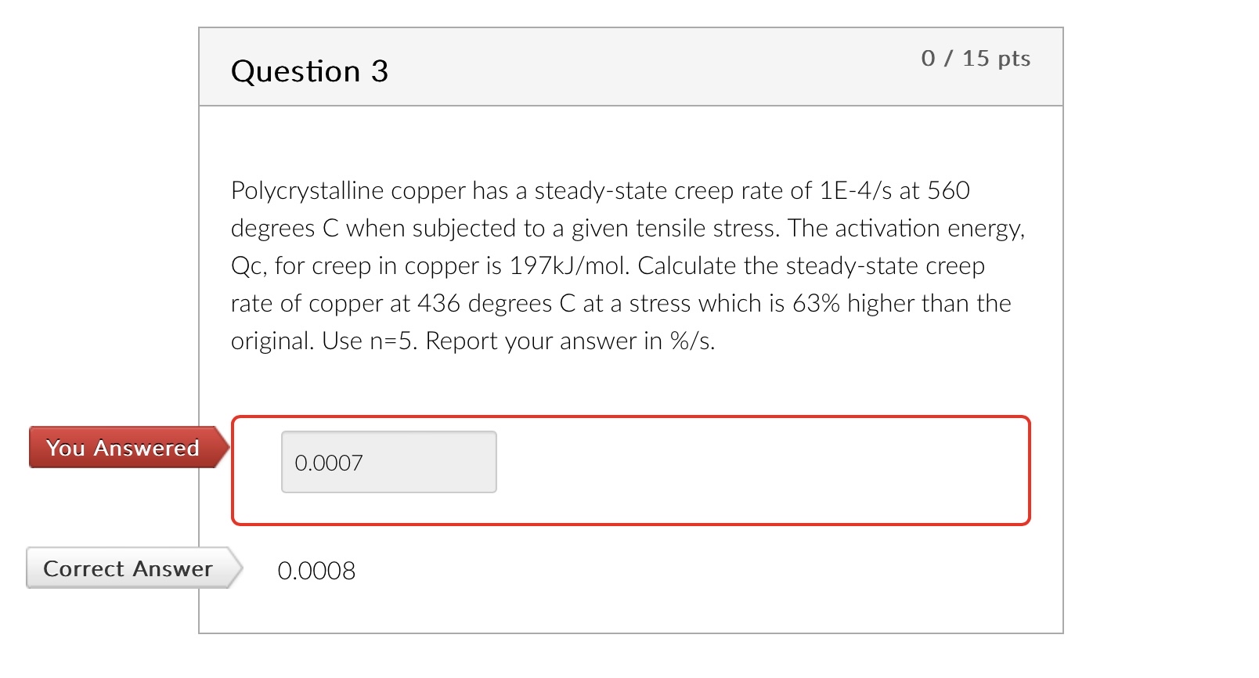Image resolution: width=1259 pixels, height=678 pixels.
Task: Click the 436 degrees C value
Action: click(435, 304)
